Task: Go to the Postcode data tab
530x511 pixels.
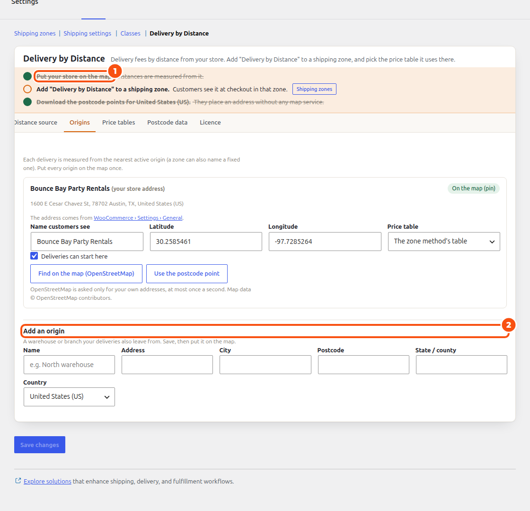Action: point(168,123)
